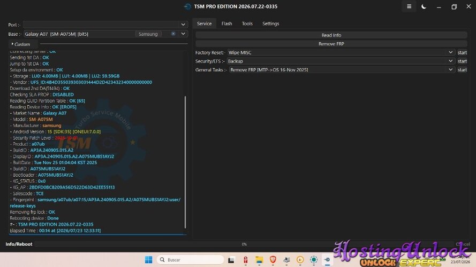Click the BuiltDate log line
Viewport: 476px width, 267px height.
[54, 162]
